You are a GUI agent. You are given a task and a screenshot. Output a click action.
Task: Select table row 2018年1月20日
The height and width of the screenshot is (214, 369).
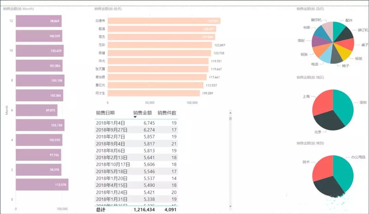tap(137, 178)
